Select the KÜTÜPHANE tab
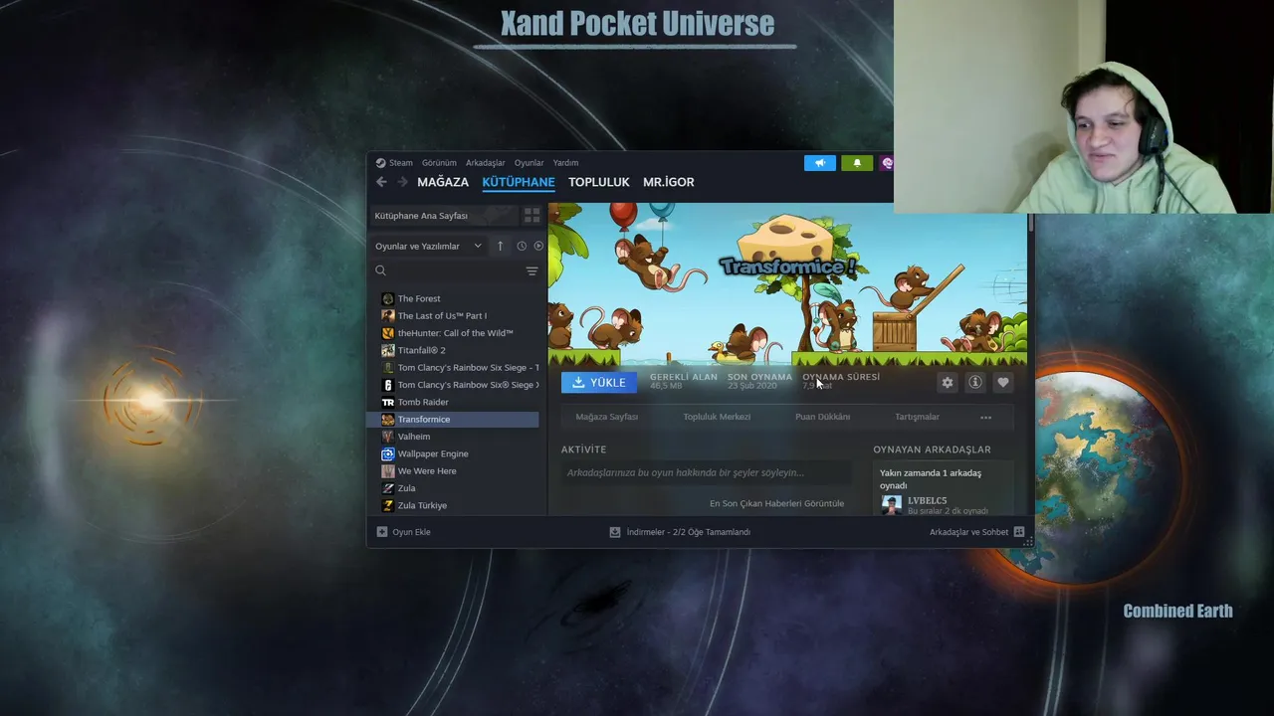Image resolution: width=1274 pixels, height=716 pixels. (519, 182)
